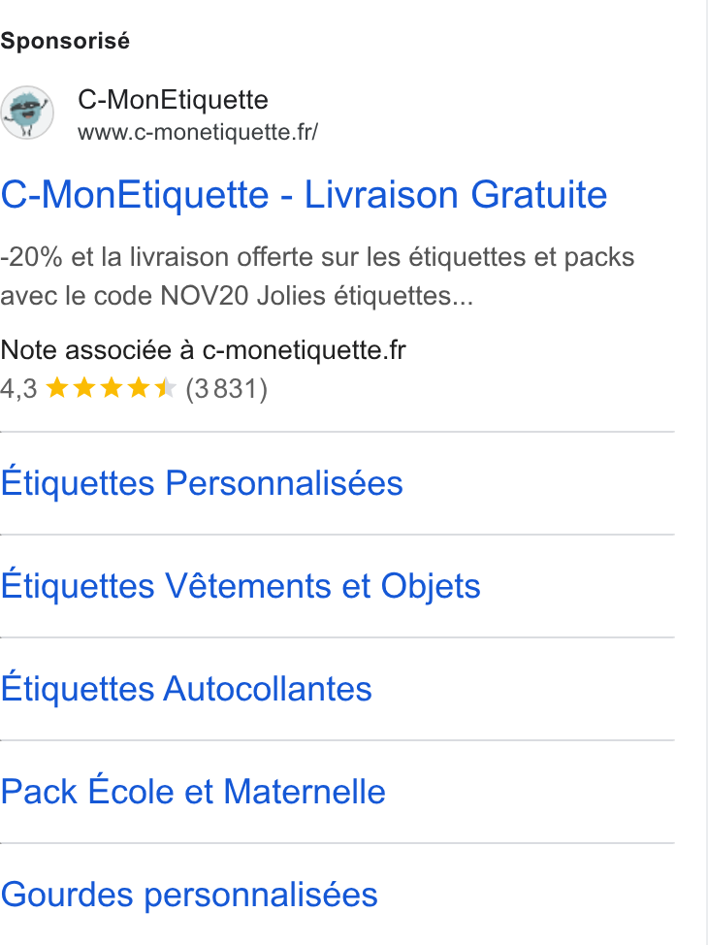Image resolution: width=708 pixels, height=945 pixels.
Task: Click the Sponsorisé label
Action: click(x=64, y=41)
